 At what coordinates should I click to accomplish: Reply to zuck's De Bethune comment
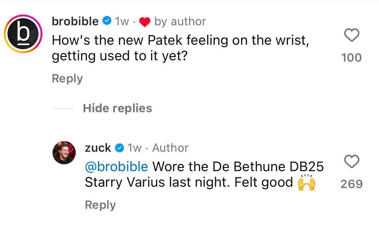pyautogui.click(x=100, y=205)
